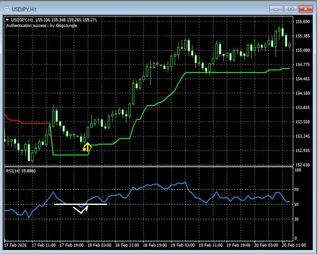Click the RSI scale value 50
This screenshot has height=254, width=318.
(297, 205)
